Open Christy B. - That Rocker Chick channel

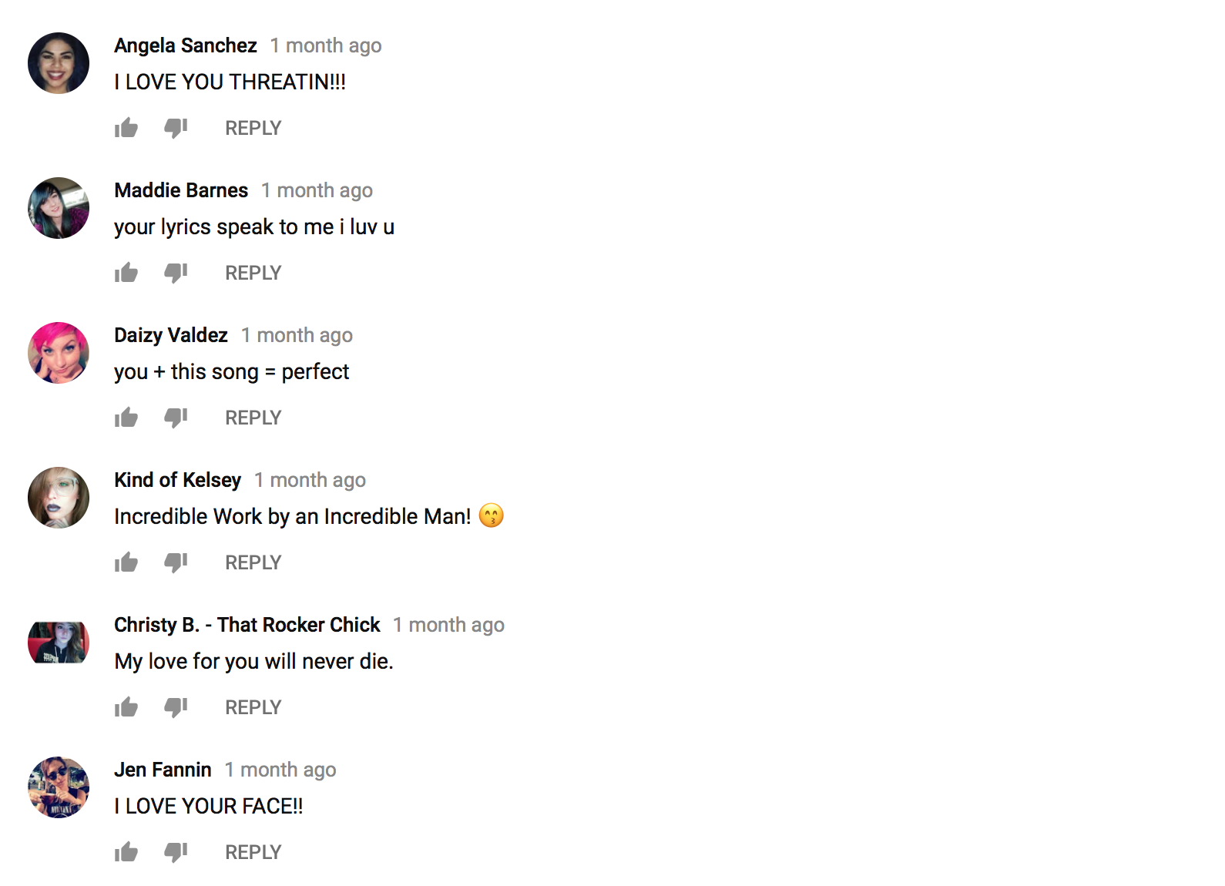coord(247,625)
